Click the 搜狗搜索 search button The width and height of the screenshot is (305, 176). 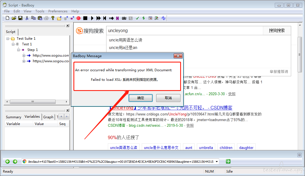click(277, 30)
